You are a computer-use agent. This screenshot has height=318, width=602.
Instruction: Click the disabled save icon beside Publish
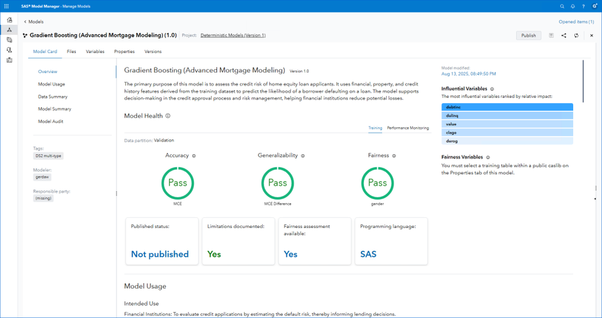(x=551, y=36)
